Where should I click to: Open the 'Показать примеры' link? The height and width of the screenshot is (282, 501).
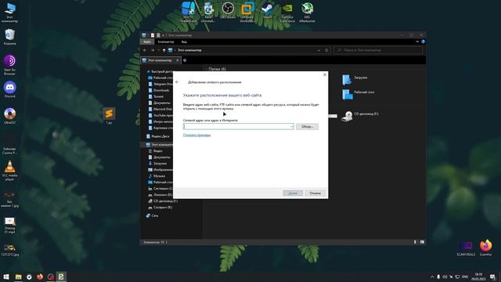point(196,136)
